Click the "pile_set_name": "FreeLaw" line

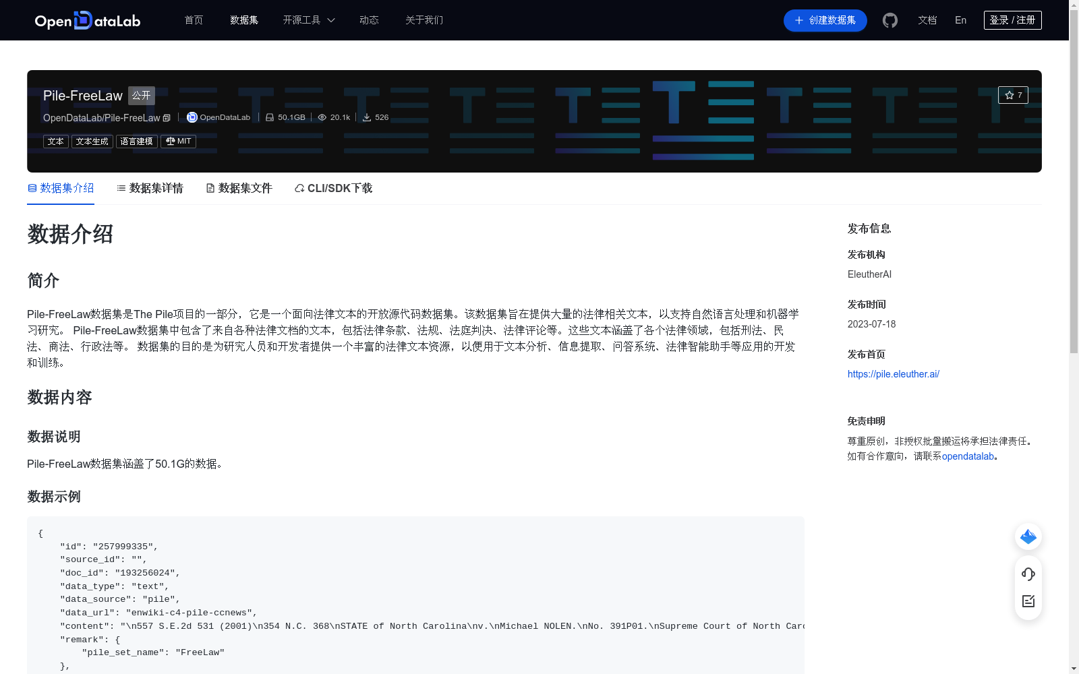point(153,652)
